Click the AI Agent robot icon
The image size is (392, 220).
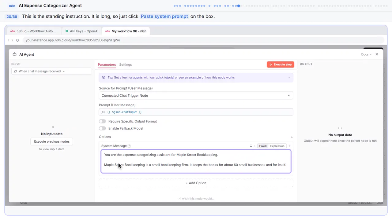point(15,54)
